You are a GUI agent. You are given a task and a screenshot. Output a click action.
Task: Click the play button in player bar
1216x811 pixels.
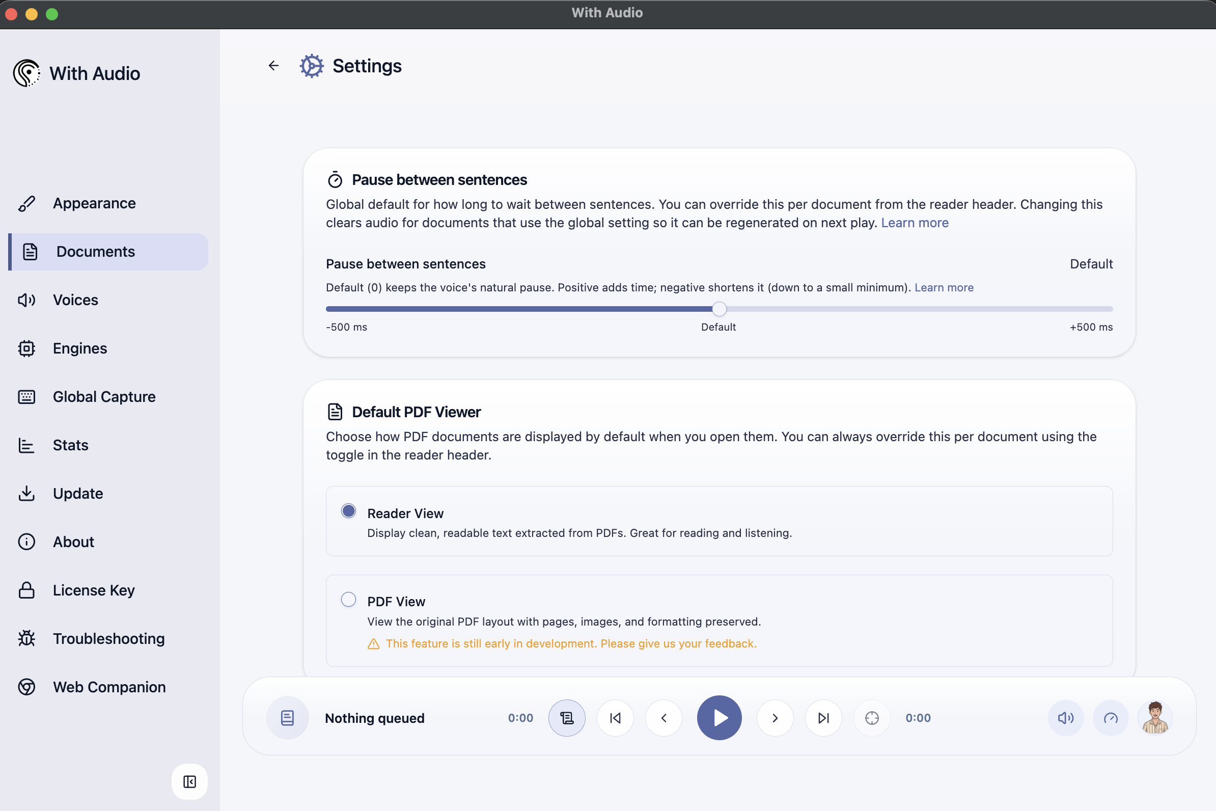point(719,718)
